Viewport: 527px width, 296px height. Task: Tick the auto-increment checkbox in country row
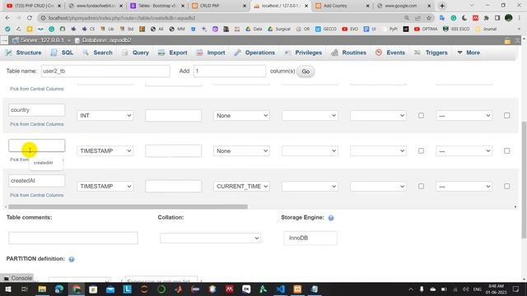coord(507,115)
